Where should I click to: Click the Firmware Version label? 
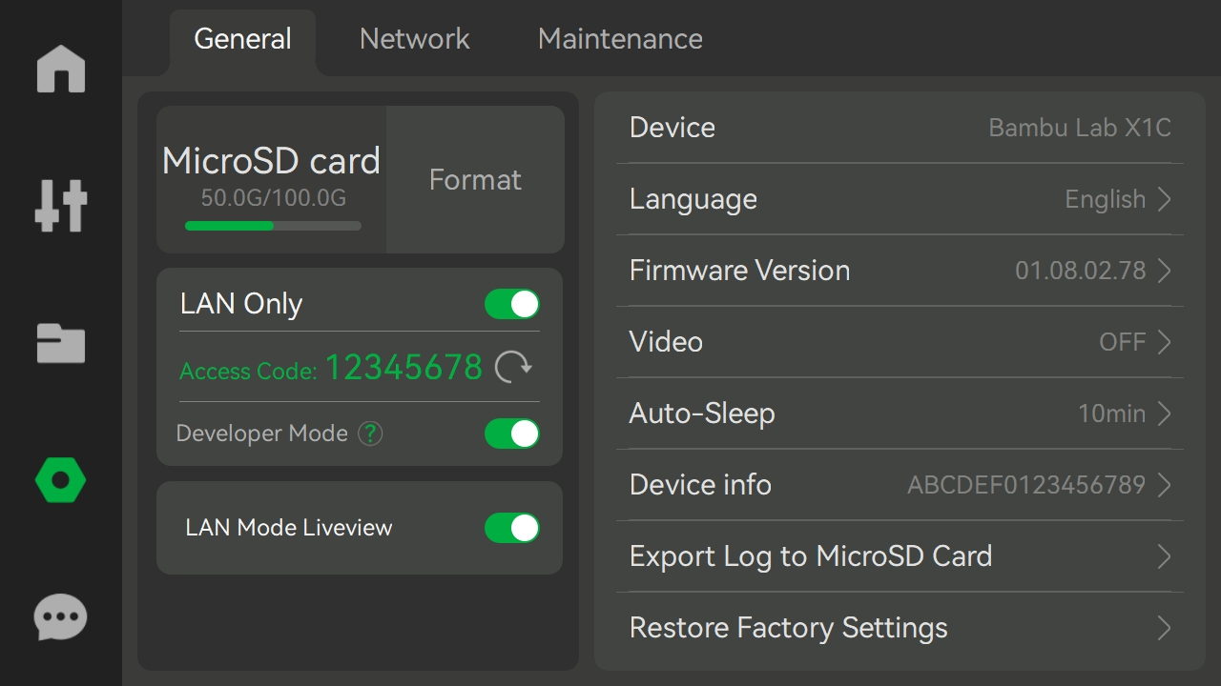[739, 271]
